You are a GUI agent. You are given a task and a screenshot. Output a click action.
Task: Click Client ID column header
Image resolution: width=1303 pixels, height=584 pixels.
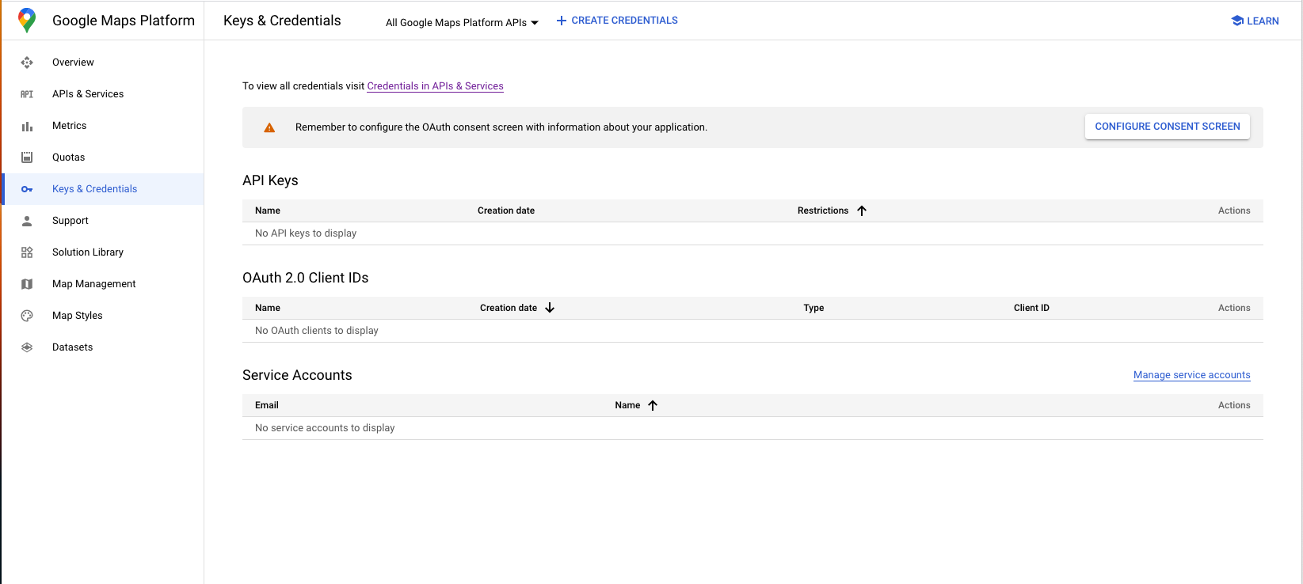[x=1031, y=308]
